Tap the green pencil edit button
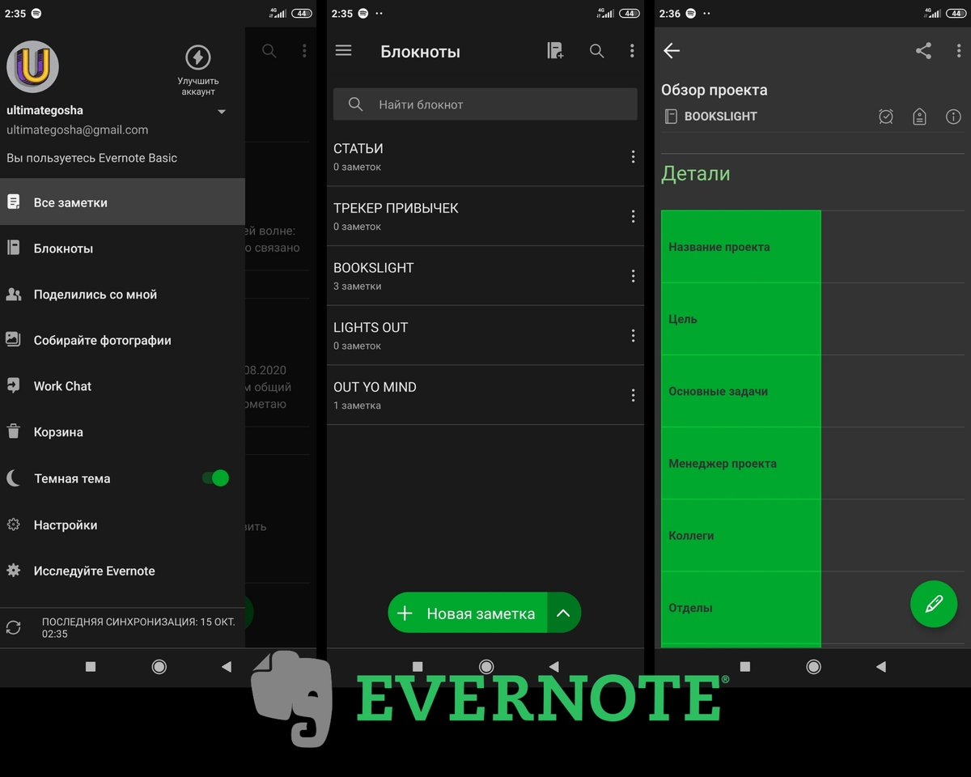 click(934, 604)
